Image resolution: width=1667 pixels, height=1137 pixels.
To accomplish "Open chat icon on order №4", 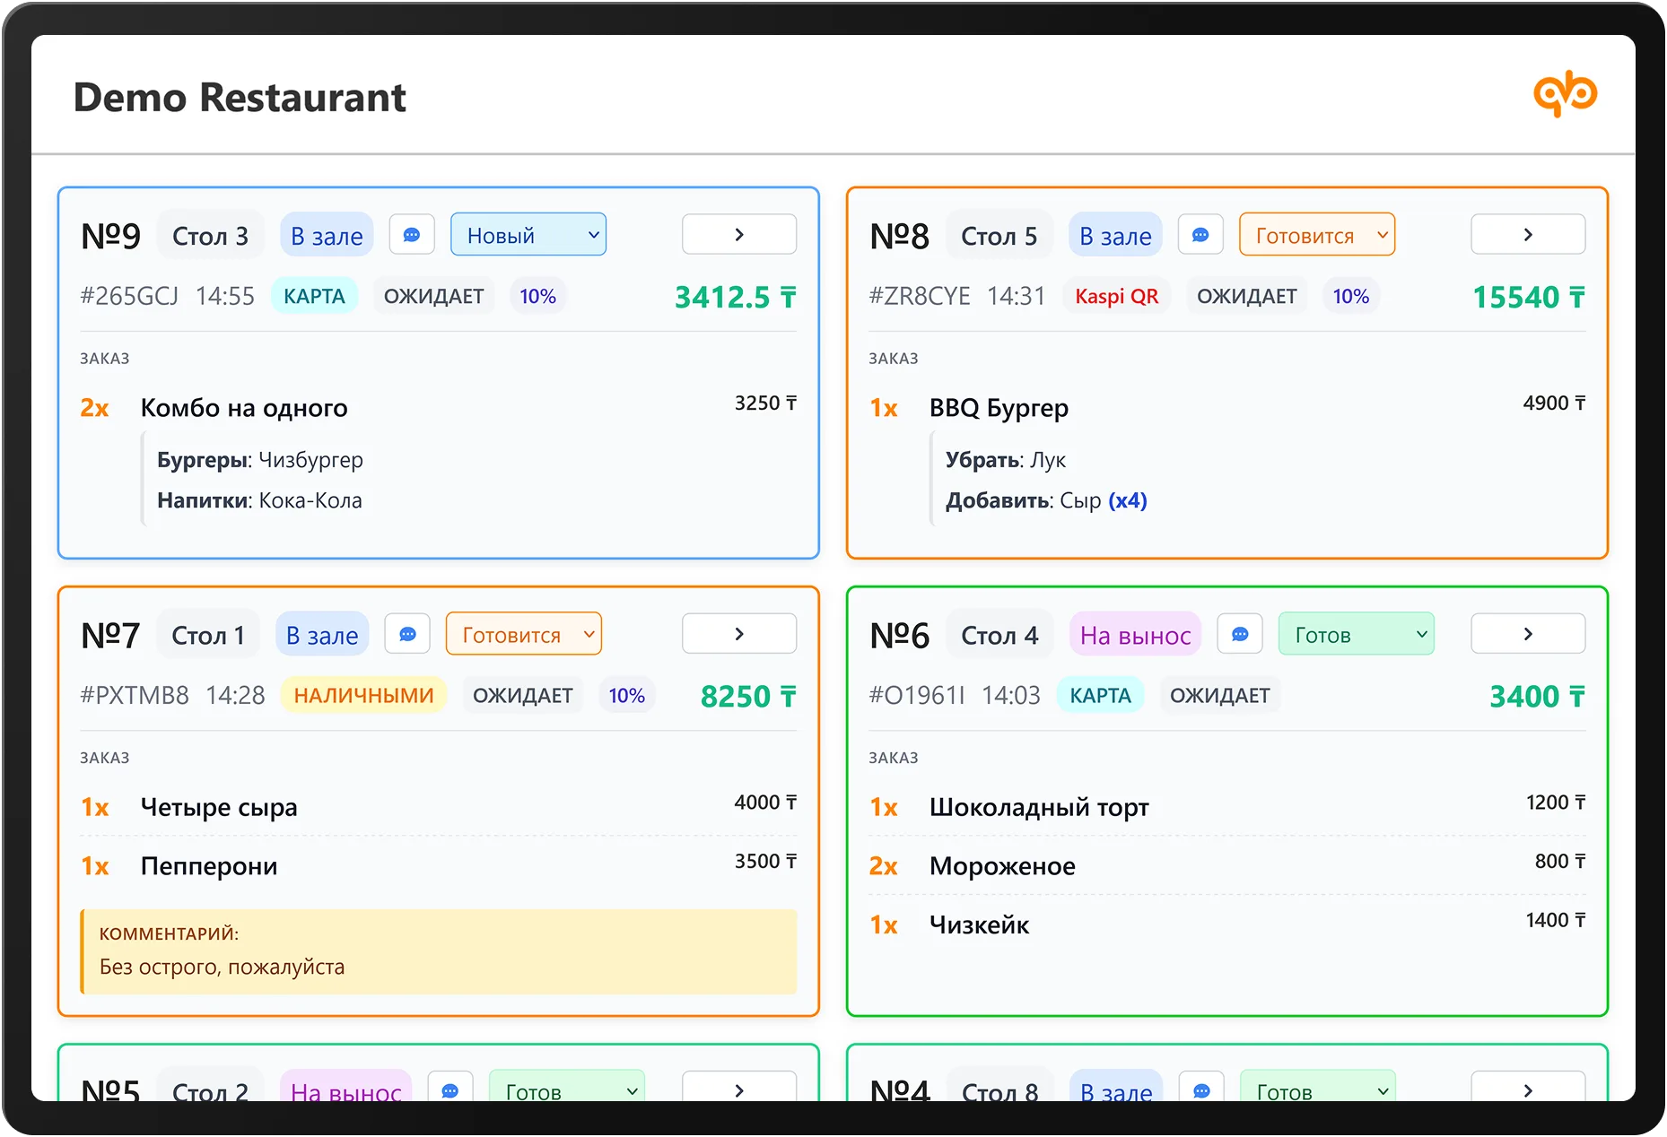I will [x=1201, y=1089].
